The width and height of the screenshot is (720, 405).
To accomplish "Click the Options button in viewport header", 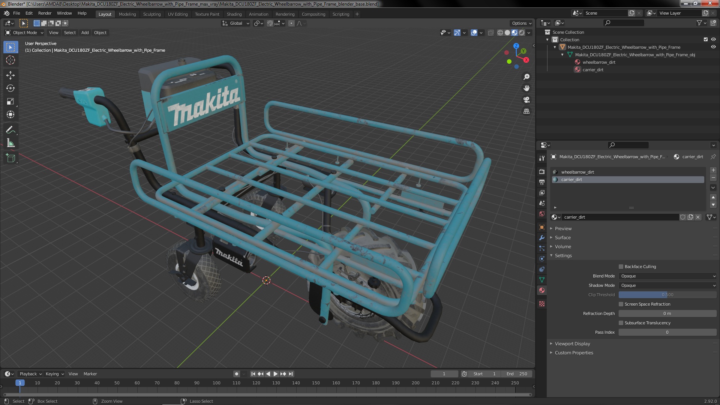I will tap(521, 23).
